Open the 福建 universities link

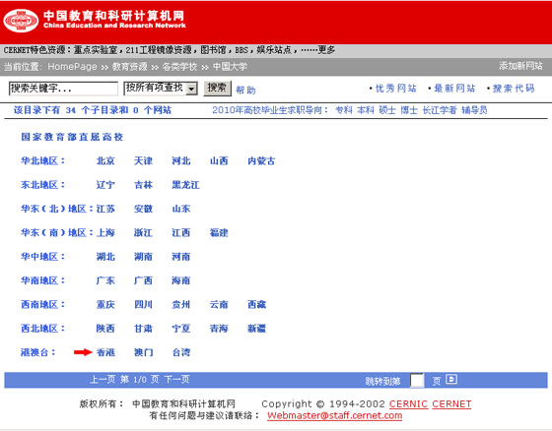click(x=219, y=233)
